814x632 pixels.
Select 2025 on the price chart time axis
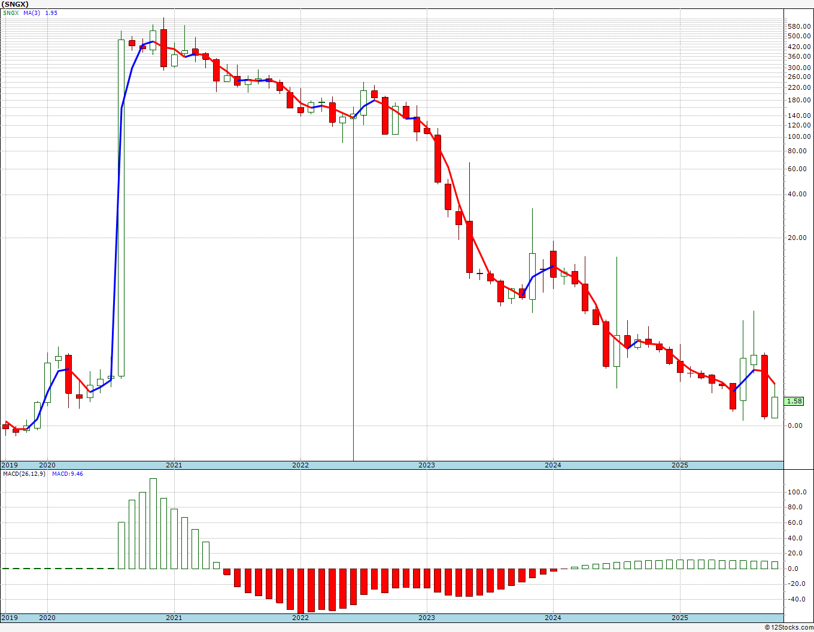tap(680, 465)
